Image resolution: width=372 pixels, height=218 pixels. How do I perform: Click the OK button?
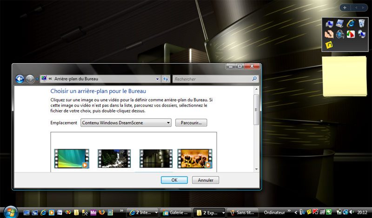click(174, 180)
